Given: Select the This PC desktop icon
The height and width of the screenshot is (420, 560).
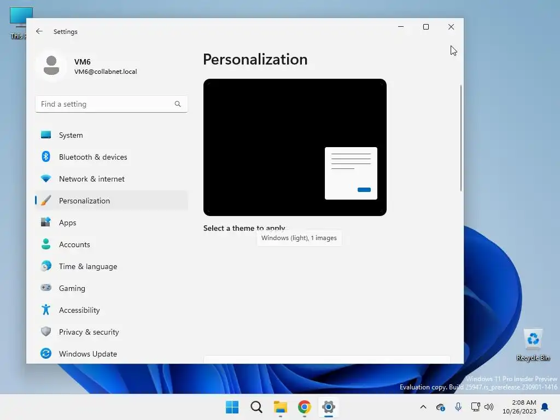Looking at the screenshot, I should click(18, 22).
